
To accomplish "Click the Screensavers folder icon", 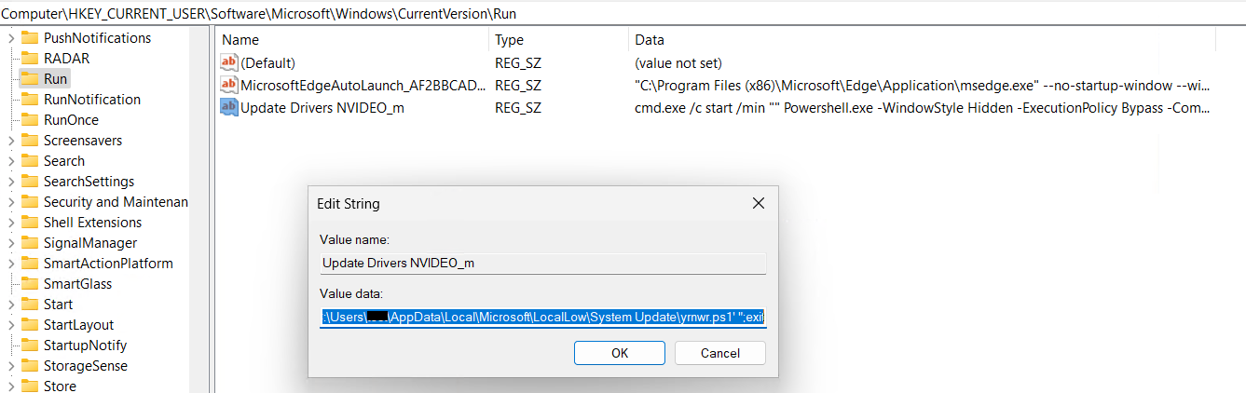I will pyautogui.click(x=29, y=141).
